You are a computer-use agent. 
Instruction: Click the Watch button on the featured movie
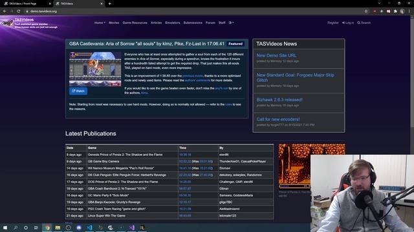[78, 91]
